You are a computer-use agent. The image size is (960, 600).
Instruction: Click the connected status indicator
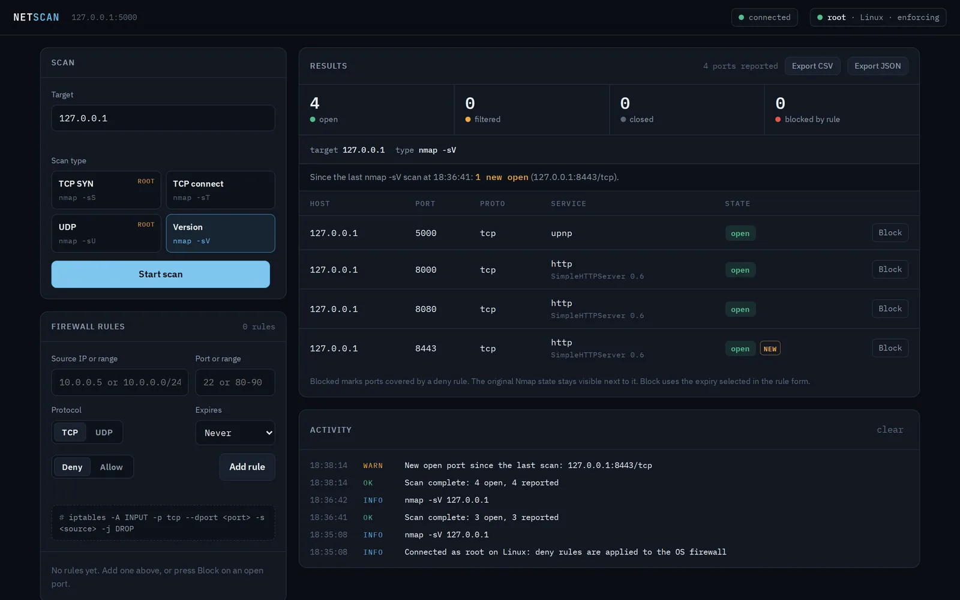point(764,17)
